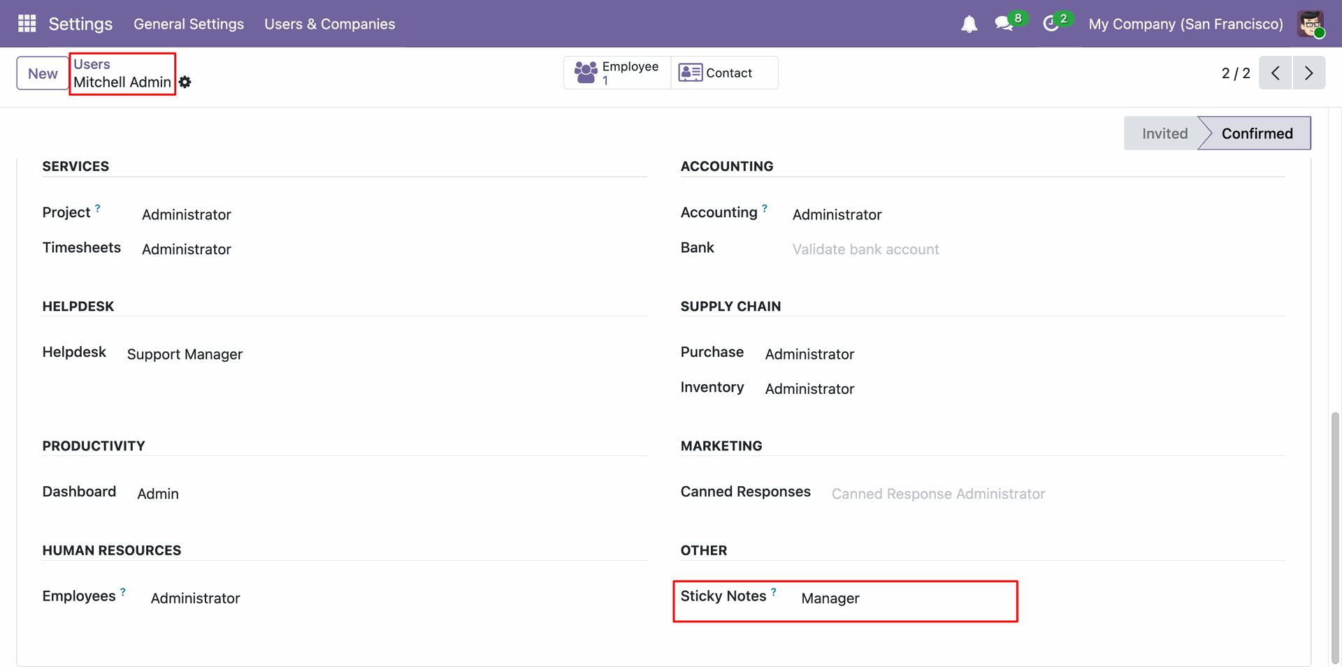Open the General Settings menu
The image size is (1342, 667).
(x=189, y=24)
